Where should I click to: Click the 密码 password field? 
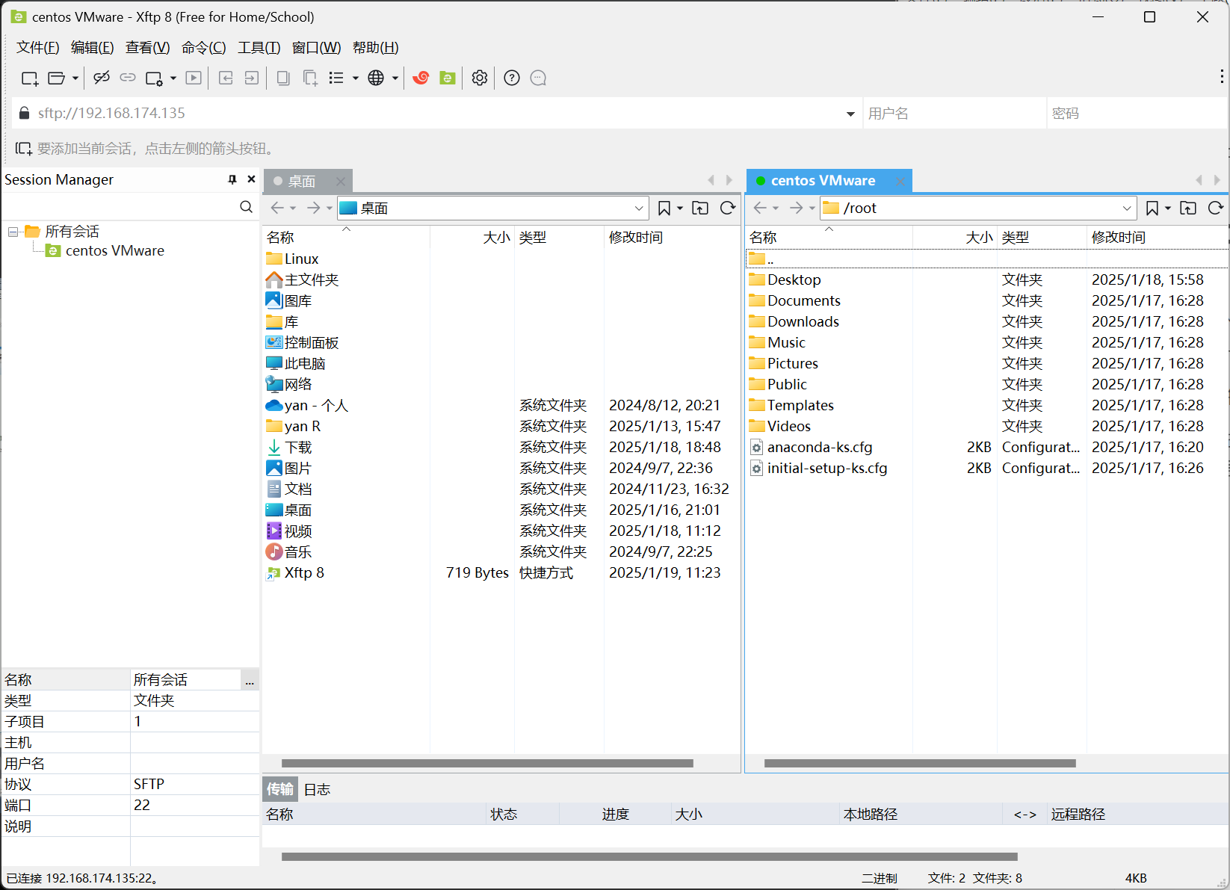[x=1137, y=114]
